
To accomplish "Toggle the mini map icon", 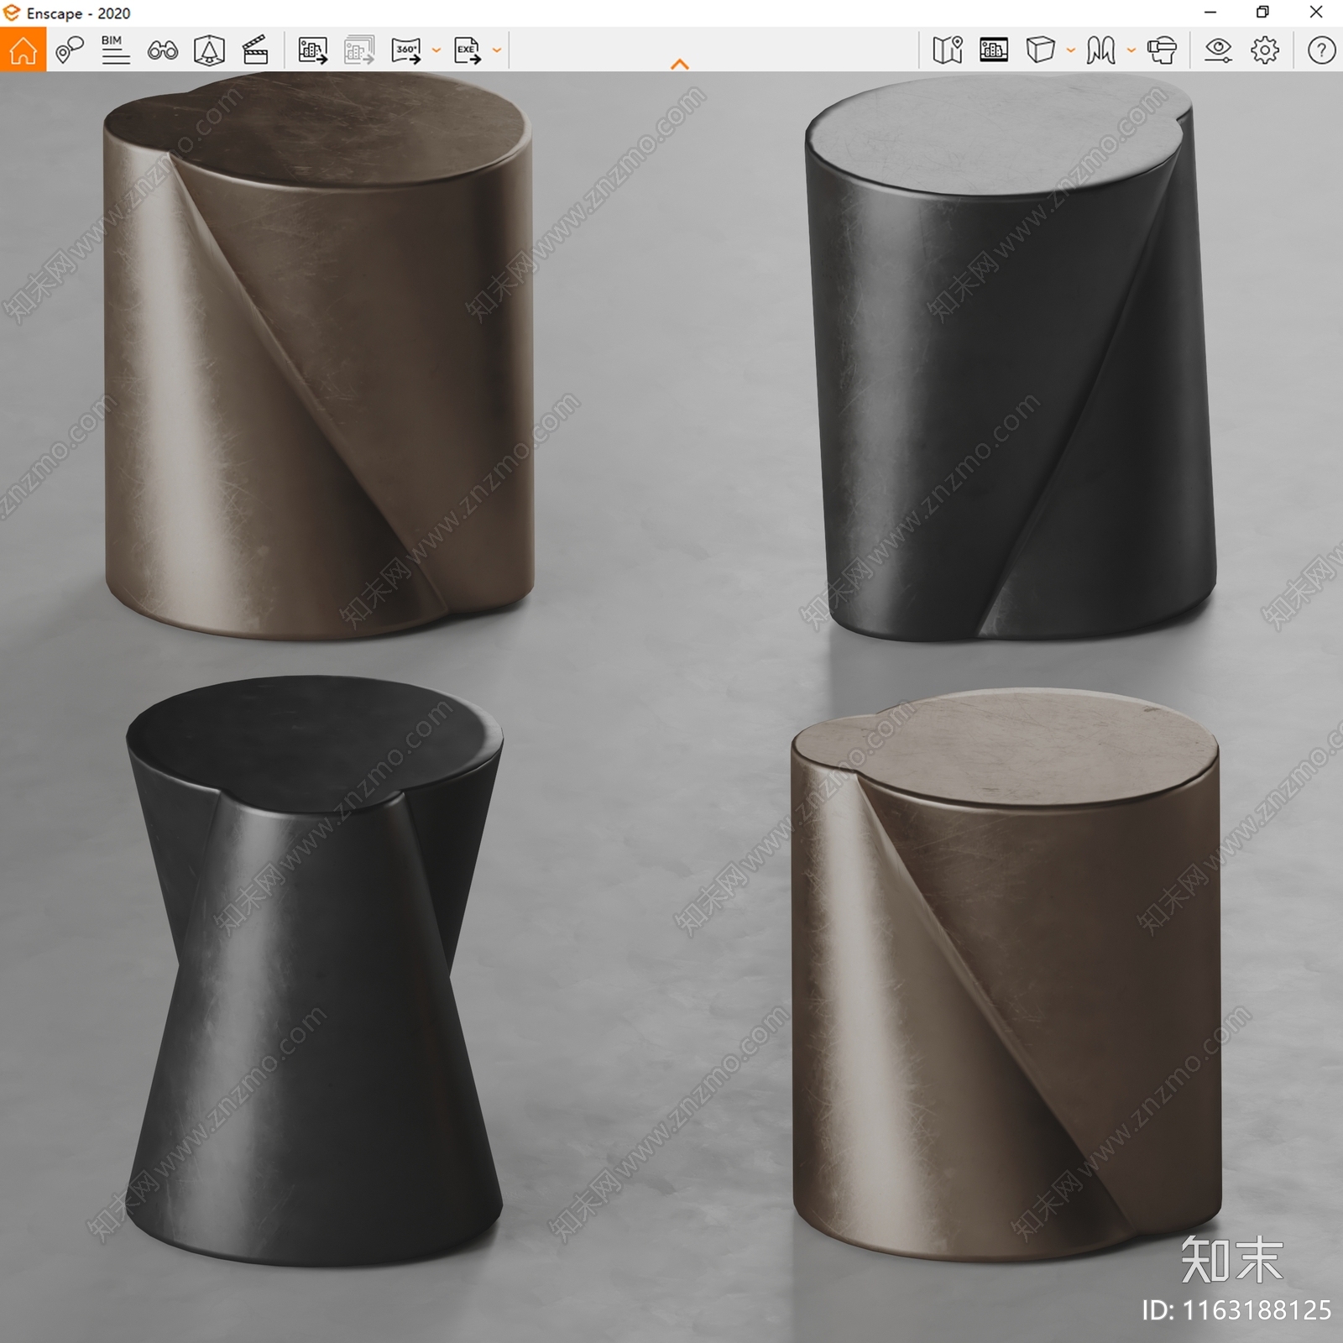I will 948,50.
